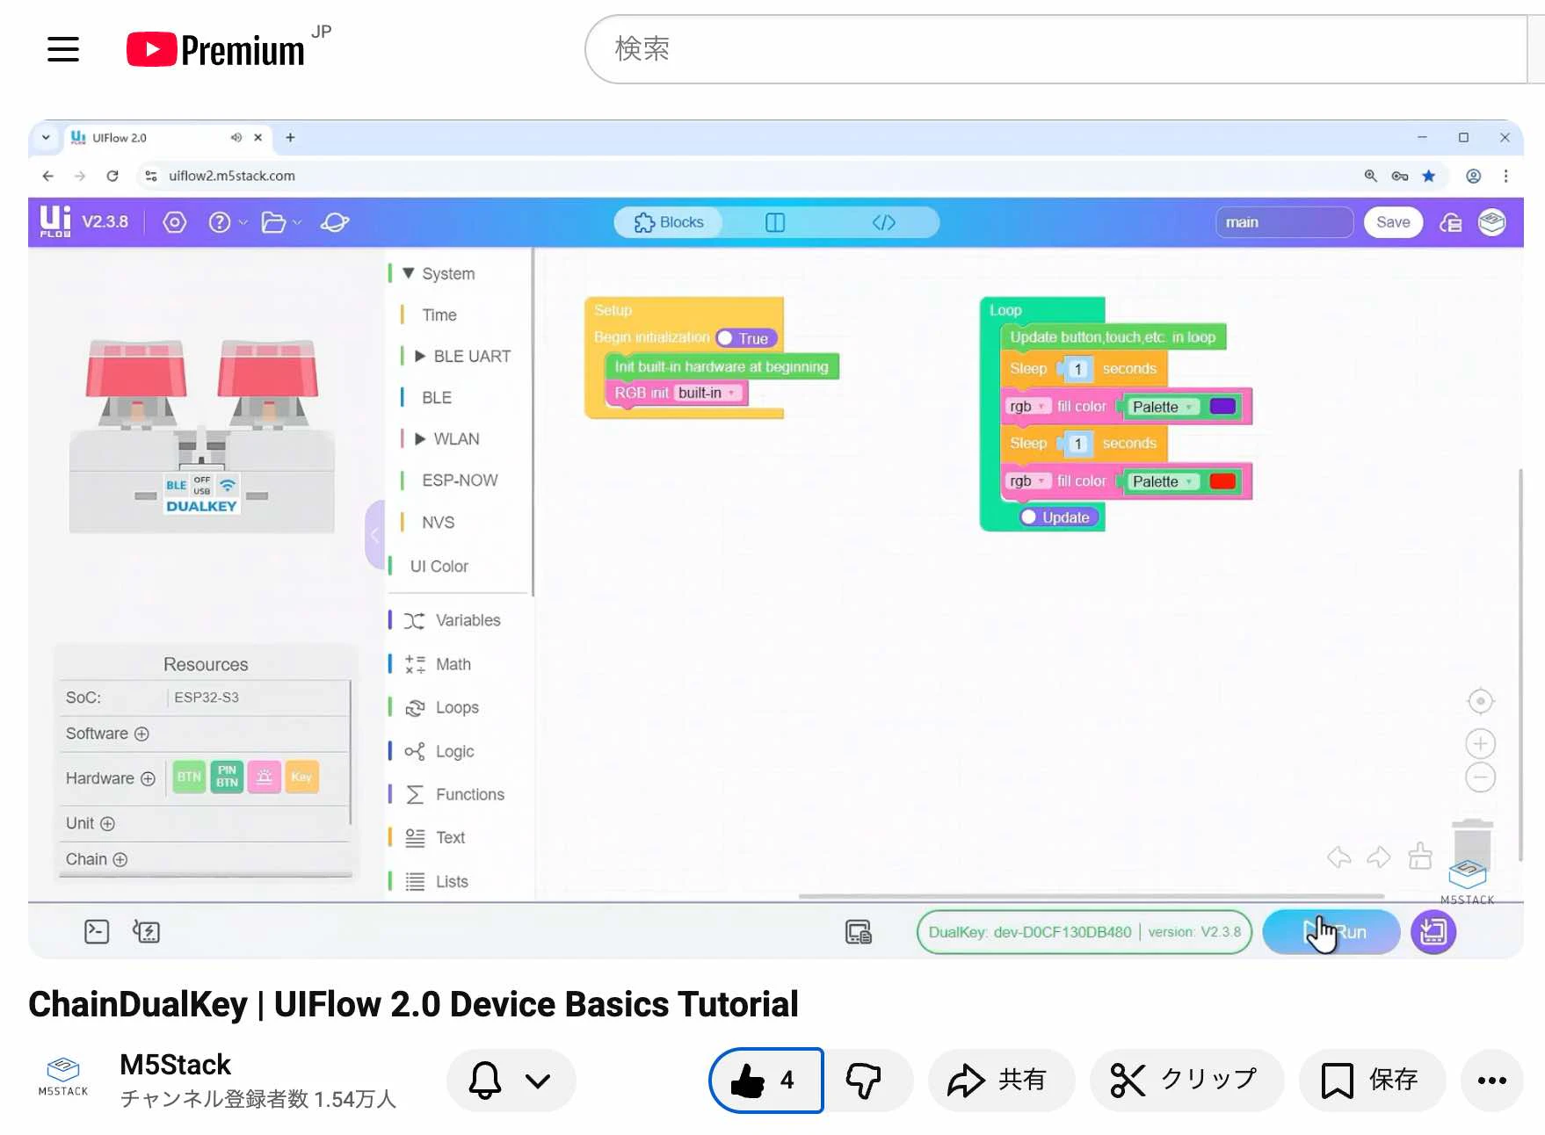Screen dimensions: 1545x1135
Task: Expand the BLE UART category
Action: [420, 356]
